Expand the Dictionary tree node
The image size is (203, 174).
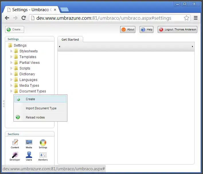coord(11,74)
